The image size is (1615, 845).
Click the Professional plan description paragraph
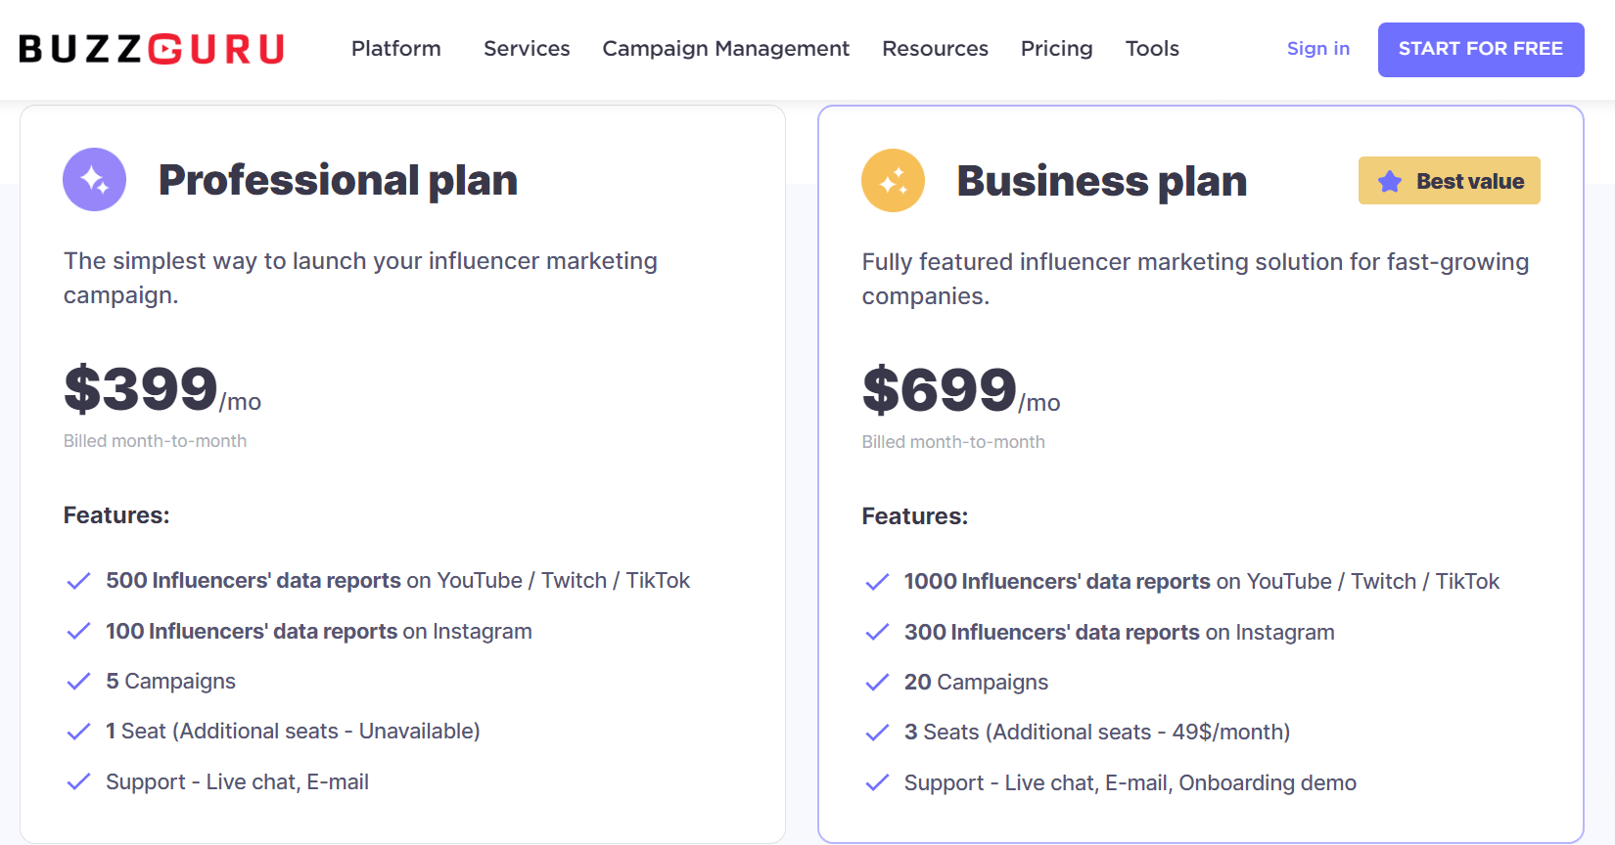(x=360, y=278)
